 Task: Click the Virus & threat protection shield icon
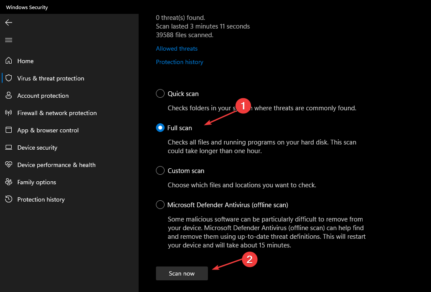pos(9,78)
